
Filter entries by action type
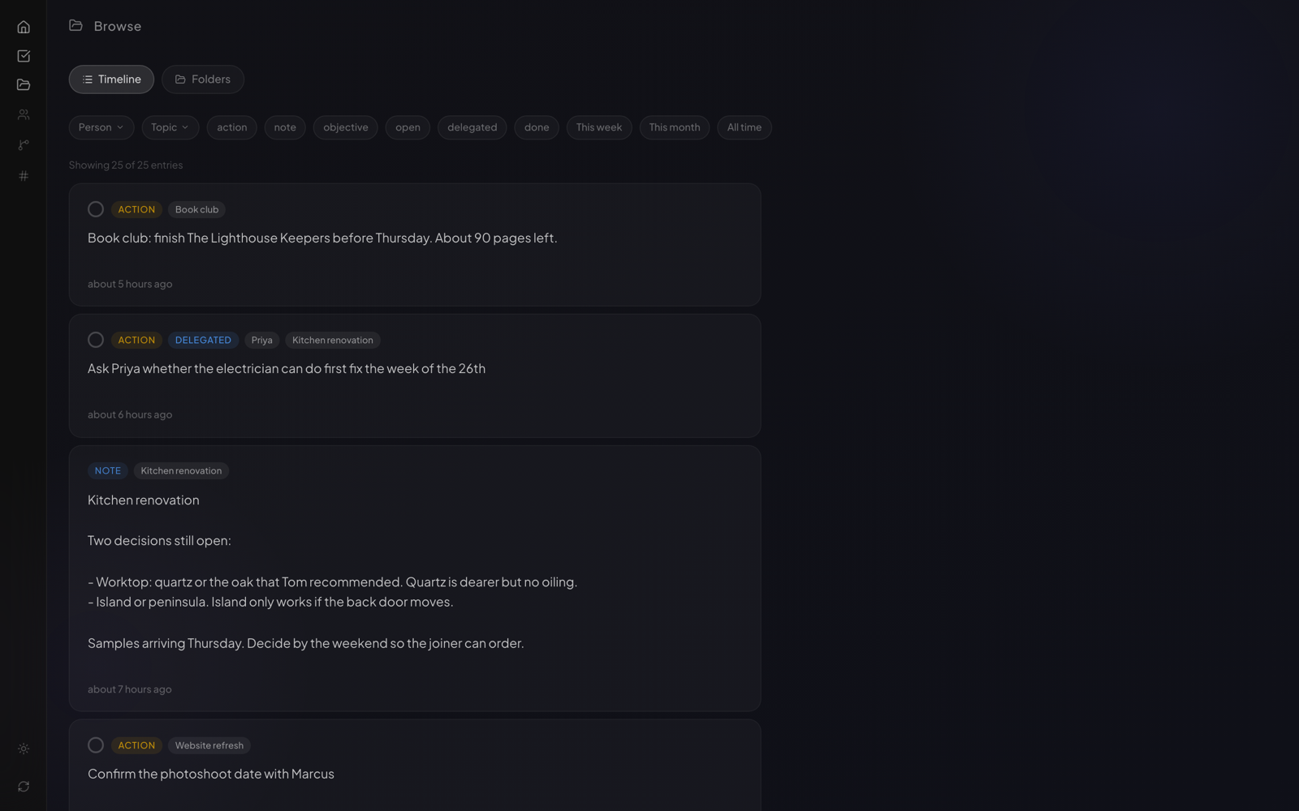pyautogui.click(x=232, y=127)
